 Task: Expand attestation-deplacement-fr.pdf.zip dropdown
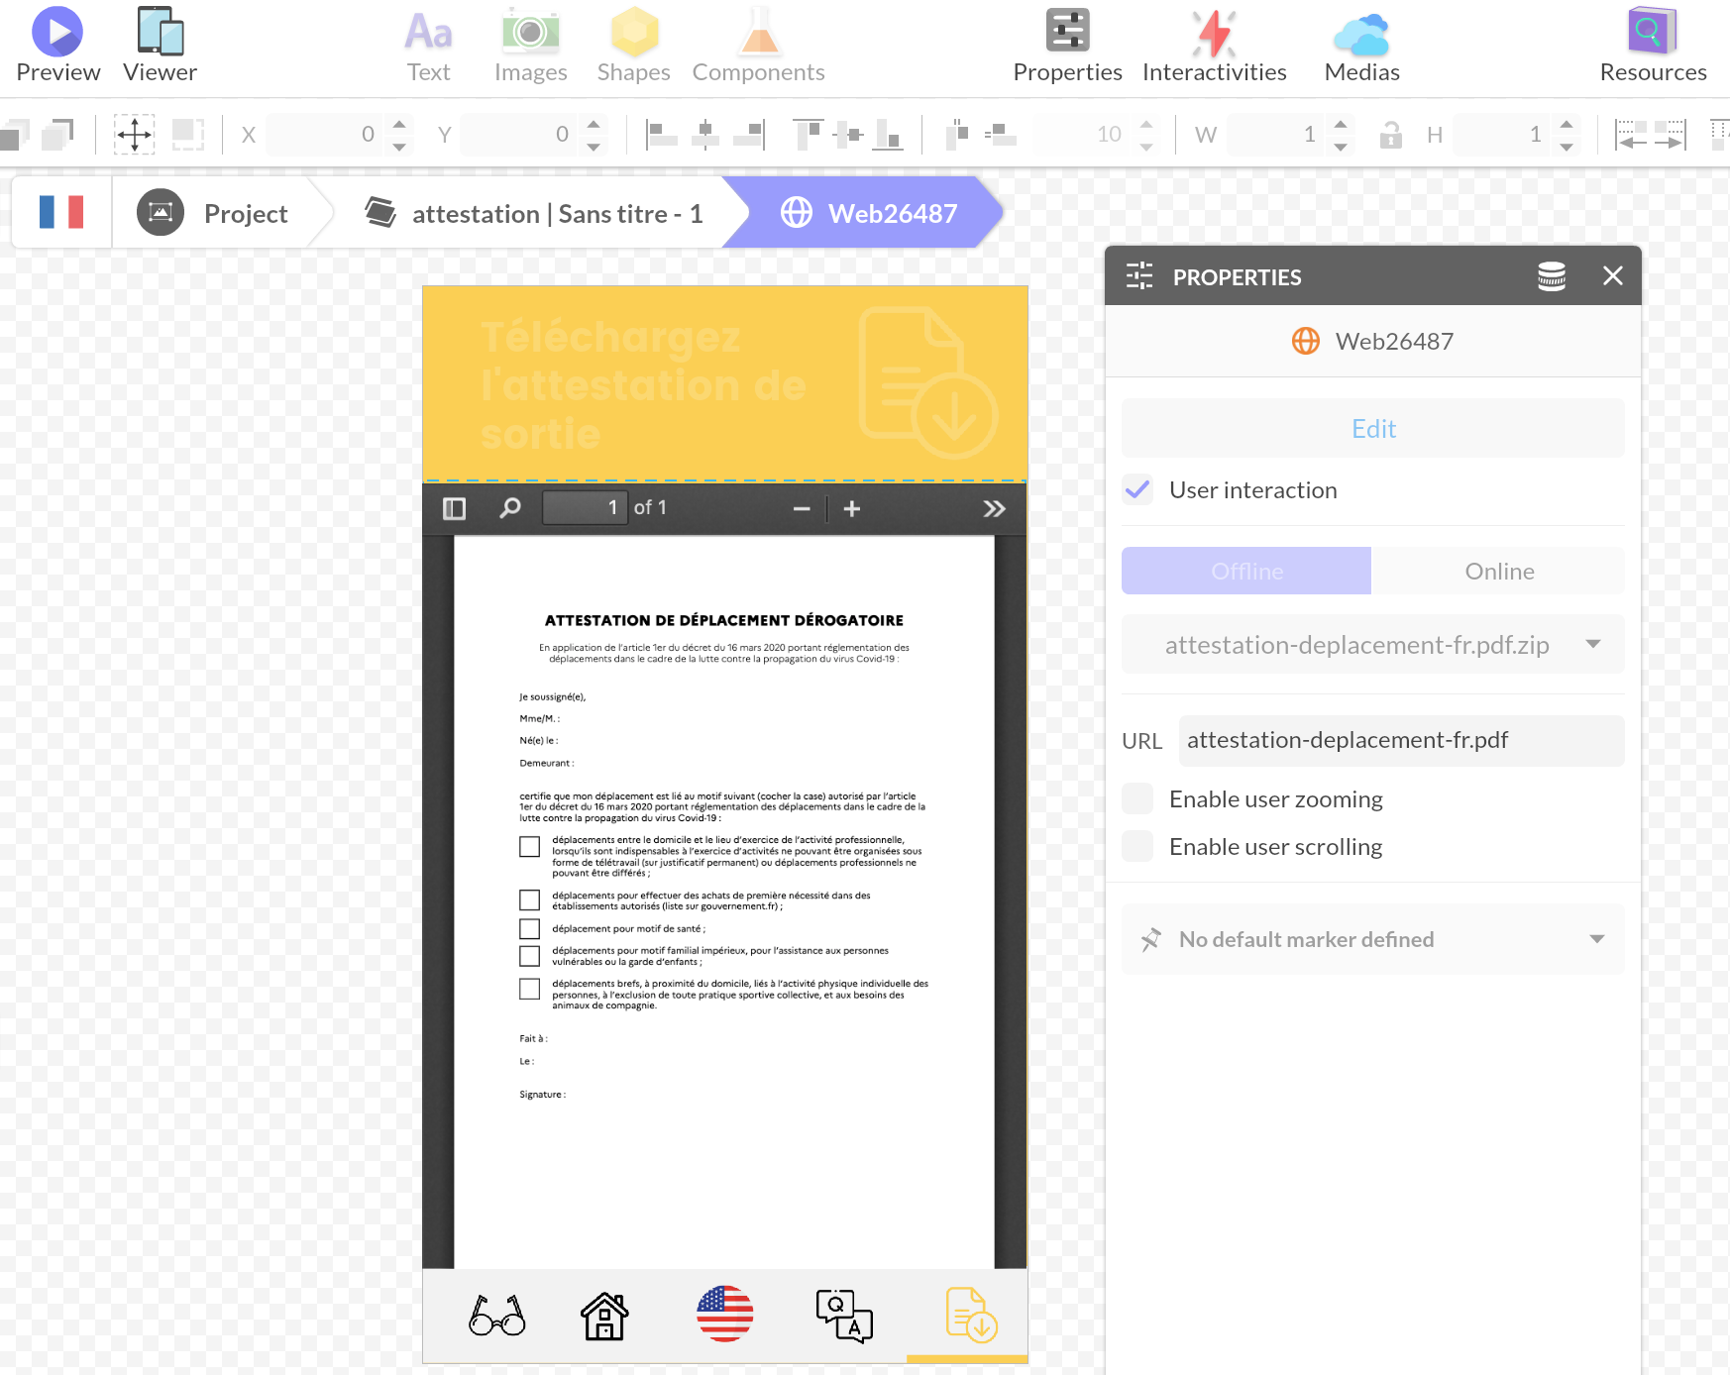point(1372,645)
